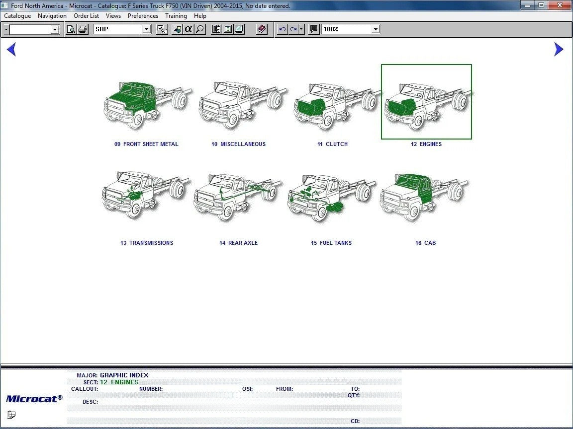Expand the redo history dropdown arrow
Viewport: 573px width, 429px height.
click(301, 29)
